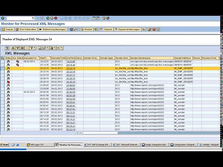Switch to Untitled - Notepad taskbar item
The width and height of the screenshot is (223, 167).
click(x=209, y=145)
